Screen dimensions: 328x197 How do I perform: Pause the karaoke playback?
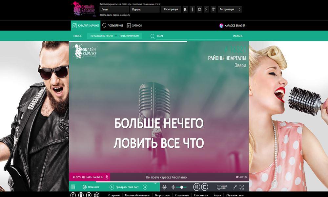click(196, 187)
